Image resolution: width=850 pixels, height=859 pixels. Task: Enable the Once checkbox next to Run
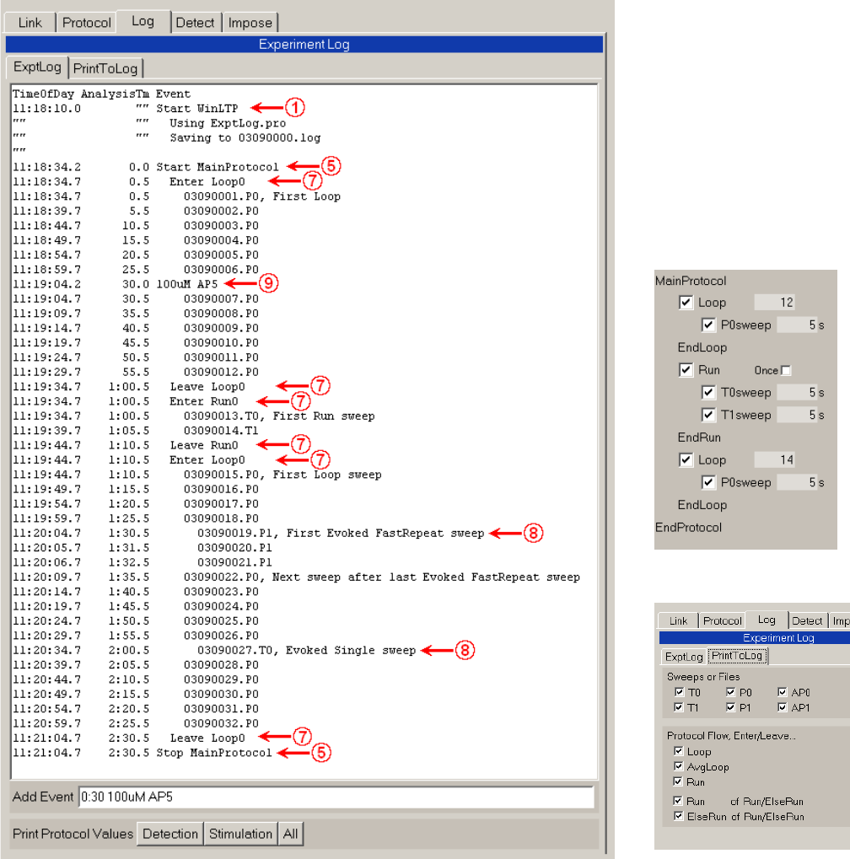coord(787,370)
